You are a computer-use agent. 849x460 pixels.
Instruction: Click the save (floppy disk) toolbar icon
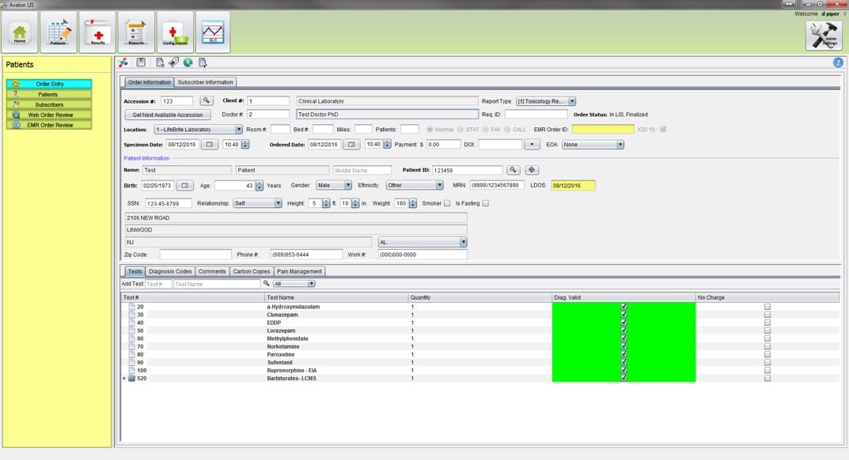click(x=142, y=61)
